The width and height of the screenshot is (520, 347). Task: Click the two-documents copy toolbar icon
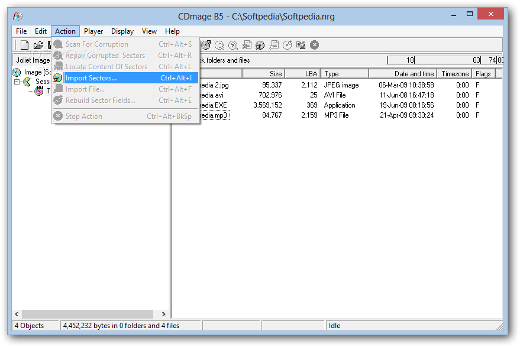coord(301,45)
